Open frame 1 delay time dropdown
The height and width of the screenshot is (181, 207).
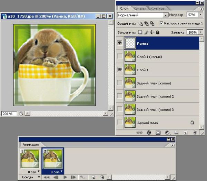coord(39,171)
